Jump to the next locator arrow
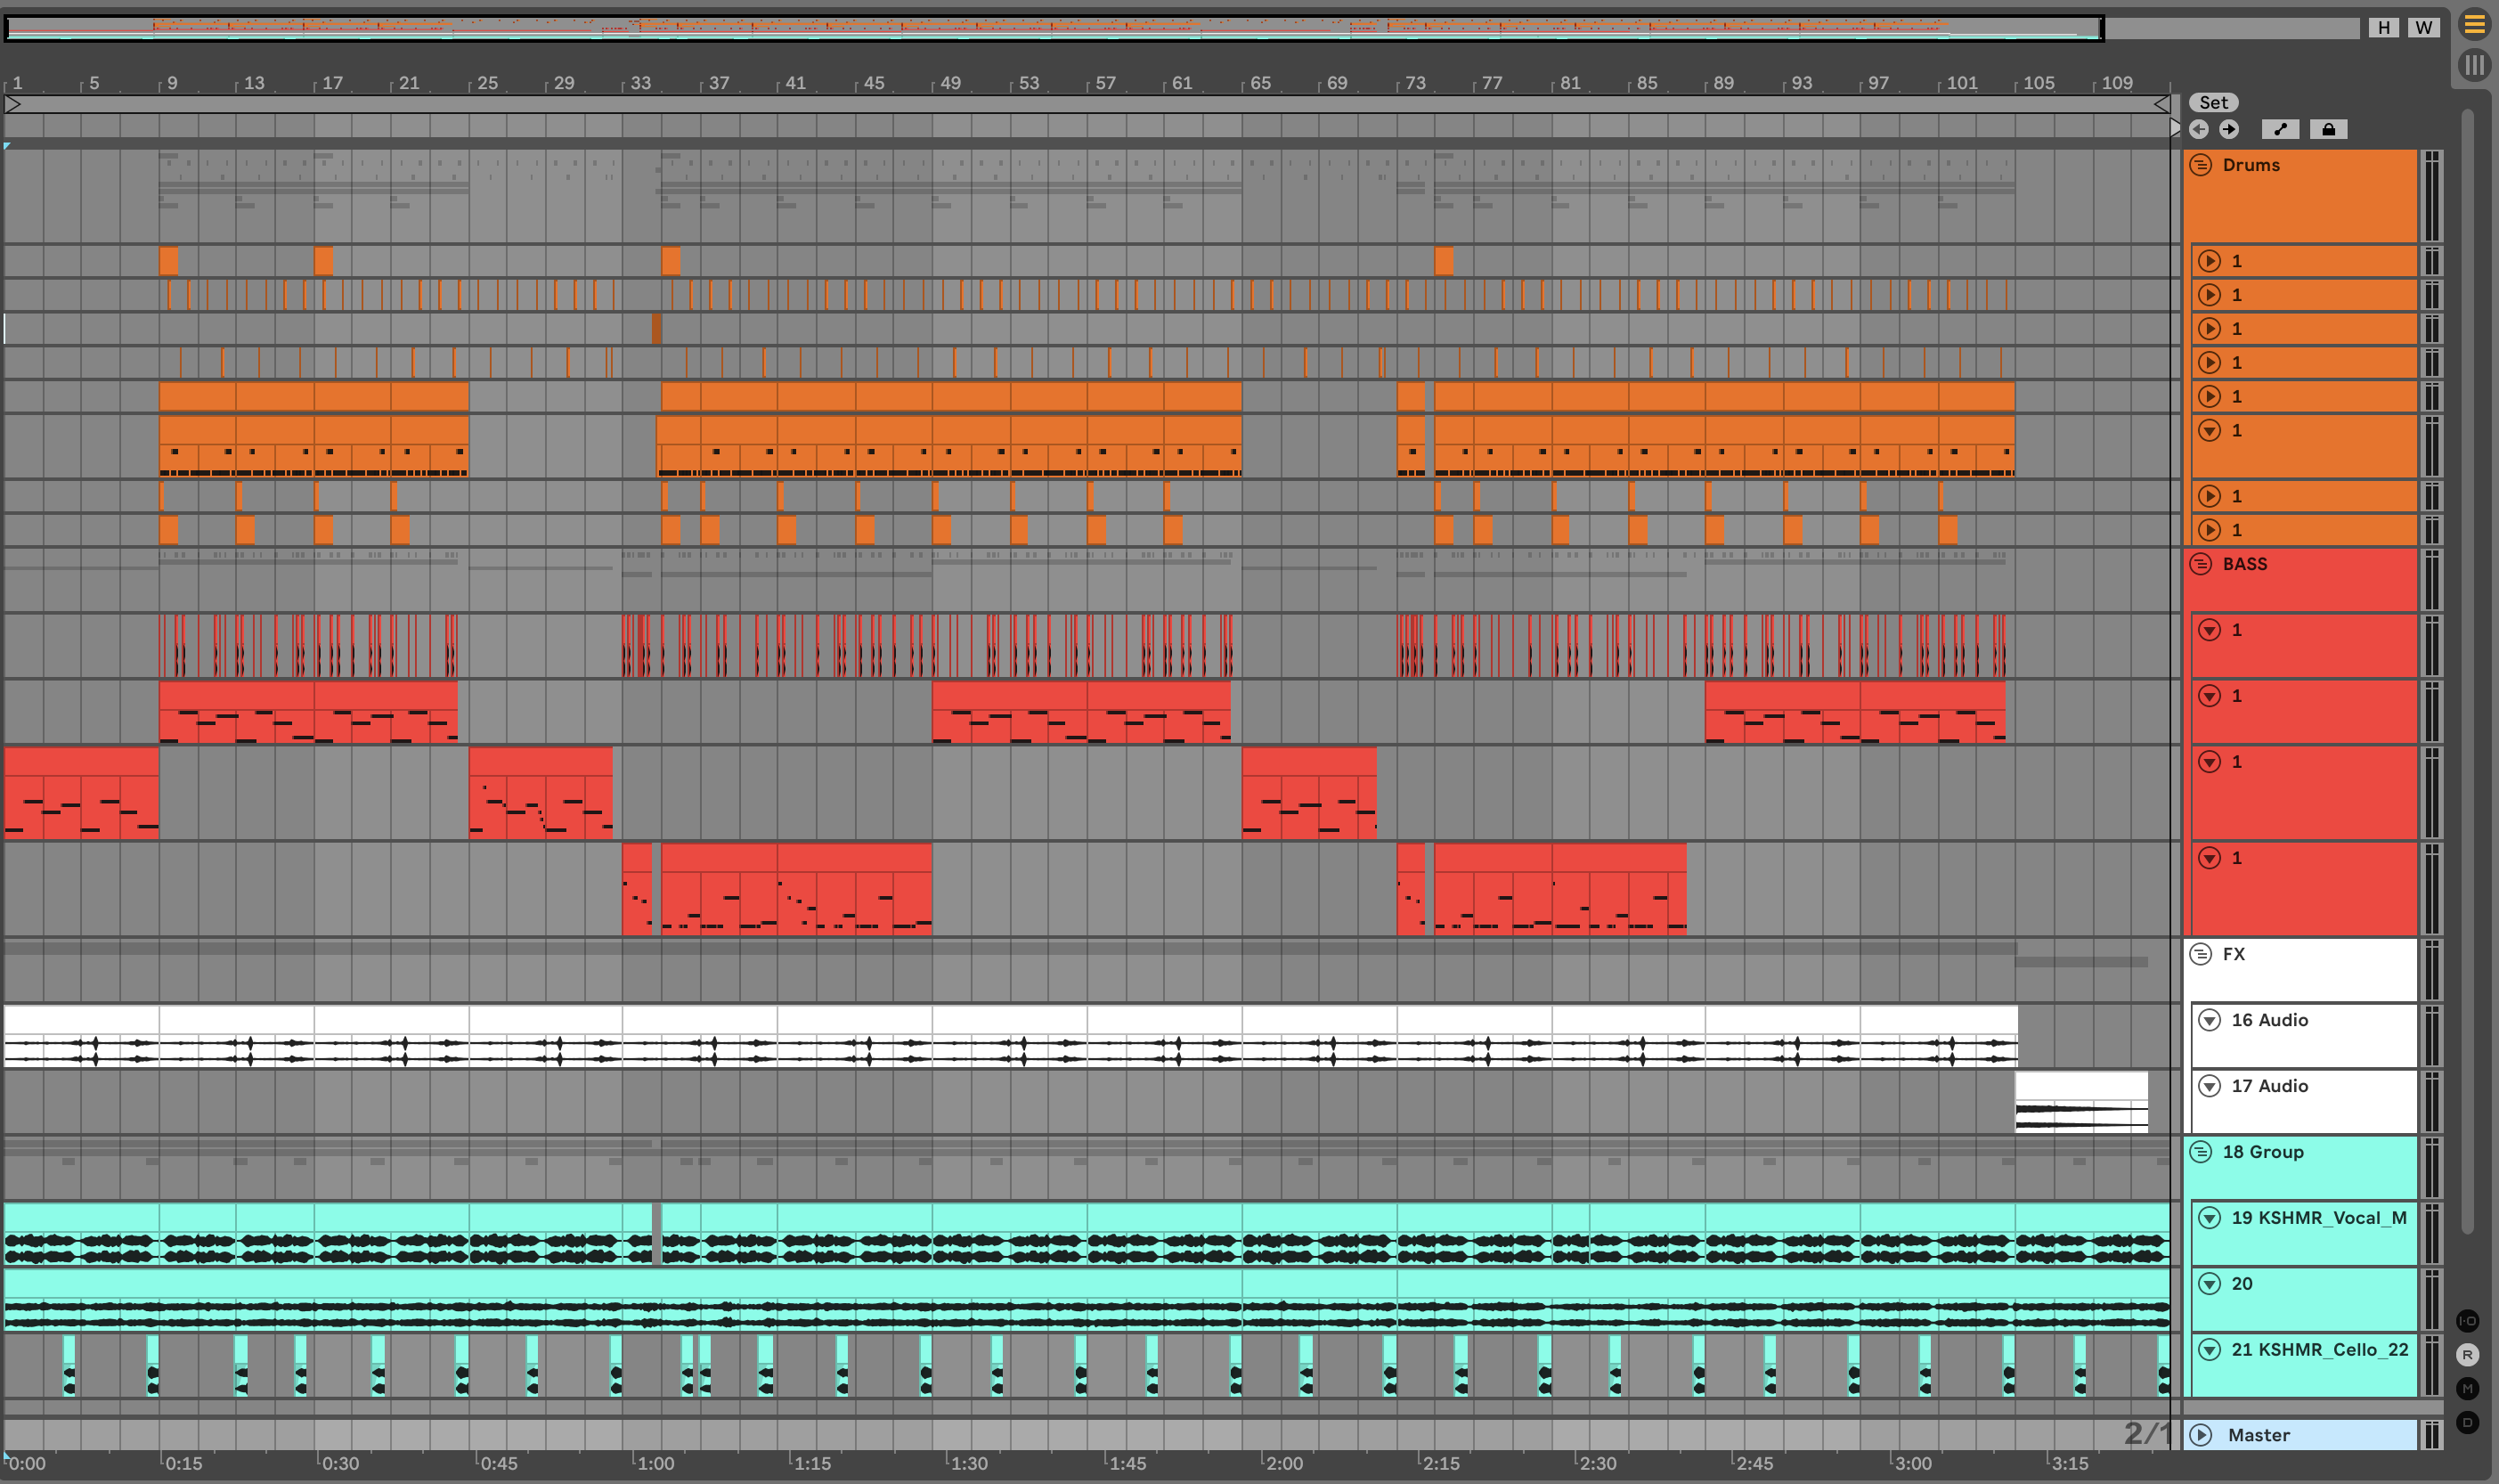Screen dimensions: 2499x1484 pyautogui.click(x=2229, y=129)
